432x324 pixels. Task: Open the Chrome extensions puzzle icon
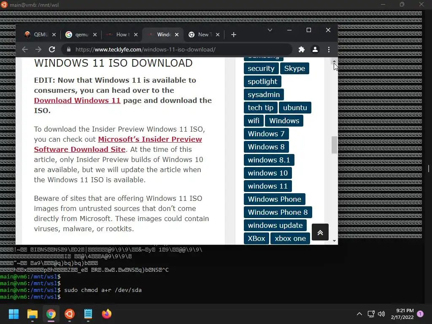(302, 50)
